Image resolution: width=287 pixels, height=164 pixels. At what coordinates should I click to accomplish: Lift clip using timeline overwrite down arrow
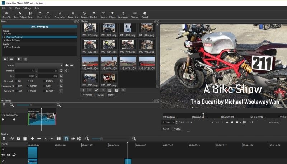[x=52, y=139]
